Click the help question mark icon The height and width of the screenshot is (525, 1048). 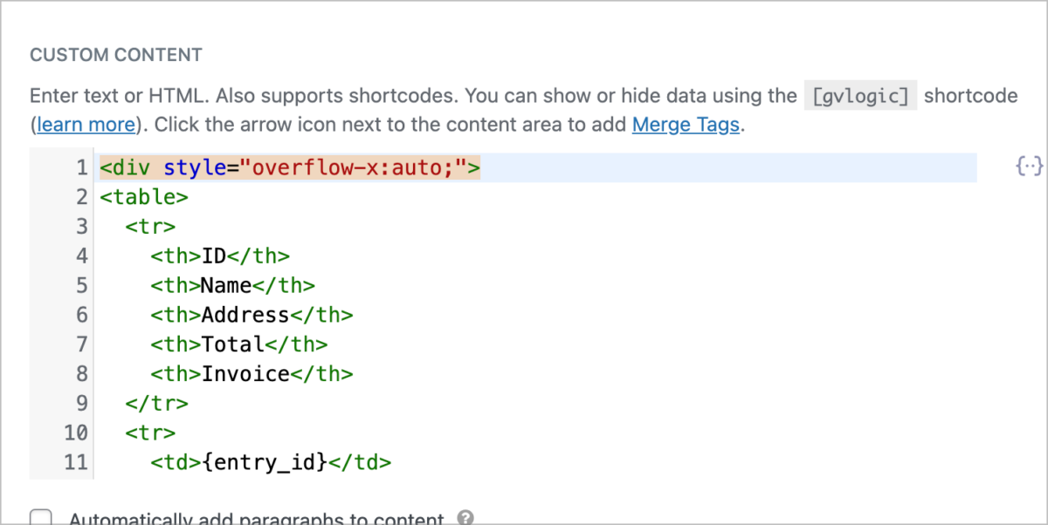(465, 518)
